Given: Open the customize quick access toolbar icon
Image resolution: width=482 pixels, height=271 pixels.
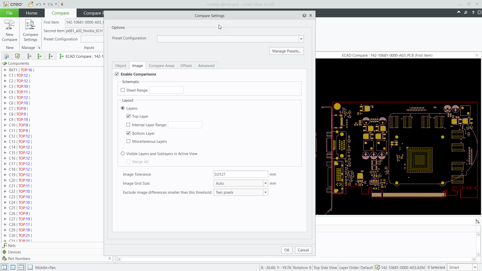Looking at the screenshot, I should point(62,4).
